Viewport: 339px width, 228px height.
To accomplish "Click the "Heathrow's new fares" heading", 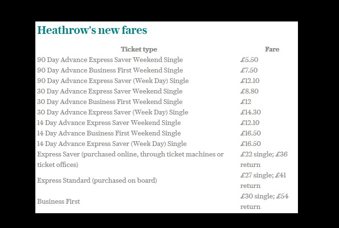I will pyautogui.click(x=92, y=30).
